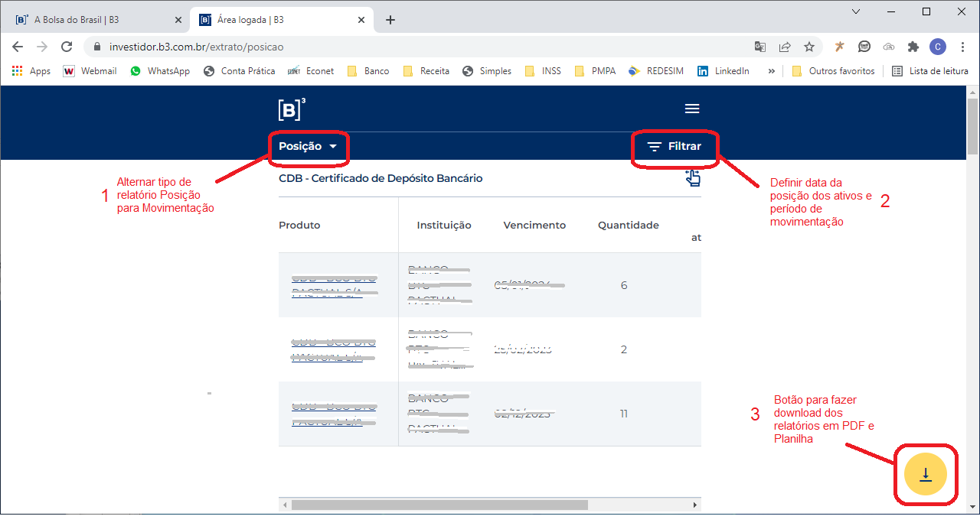Open a new browser tab

(390, 20)
